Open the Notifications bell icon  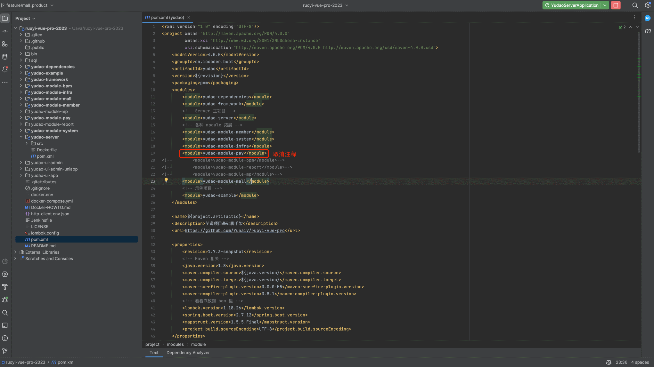click(x=5, y=69)
